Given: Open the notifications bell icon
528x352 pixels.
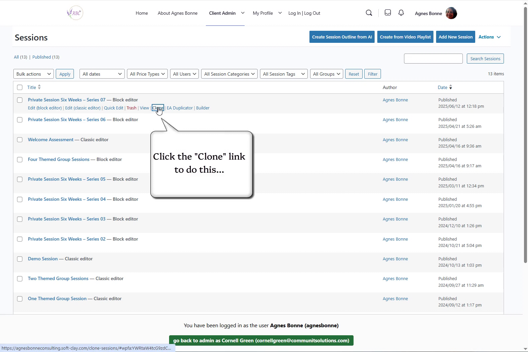Looking at the screenshot, I should [x=401, y=13].
